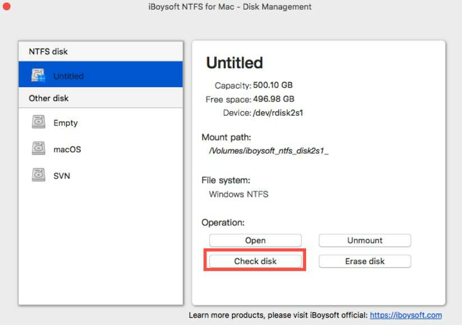Click the NTFS disk section header

(48, 51)
